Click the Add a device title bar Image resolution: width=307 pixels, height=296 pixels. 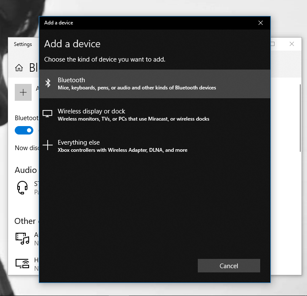pos(148,23)
